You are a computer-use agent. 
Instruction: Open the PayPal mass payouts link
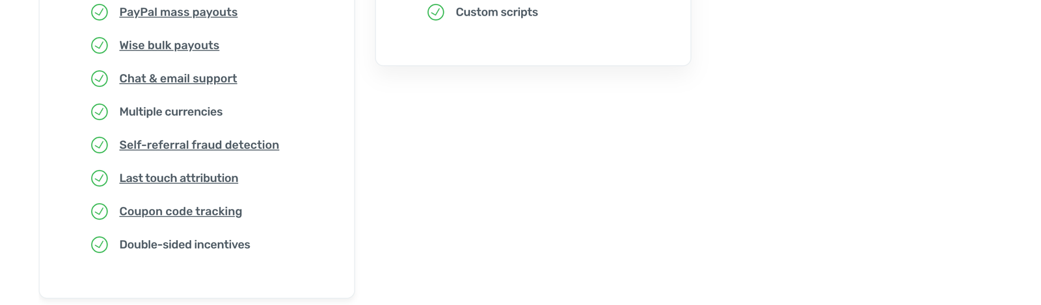pos(178,12)
